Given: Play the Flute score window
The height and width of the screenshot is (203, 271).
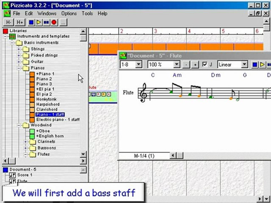Looking at the screenshot, I should point(262,65).
